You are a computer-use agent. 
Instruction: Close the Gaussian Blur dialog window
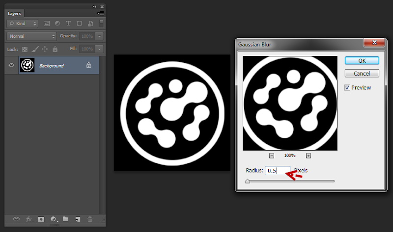(374, 42)
